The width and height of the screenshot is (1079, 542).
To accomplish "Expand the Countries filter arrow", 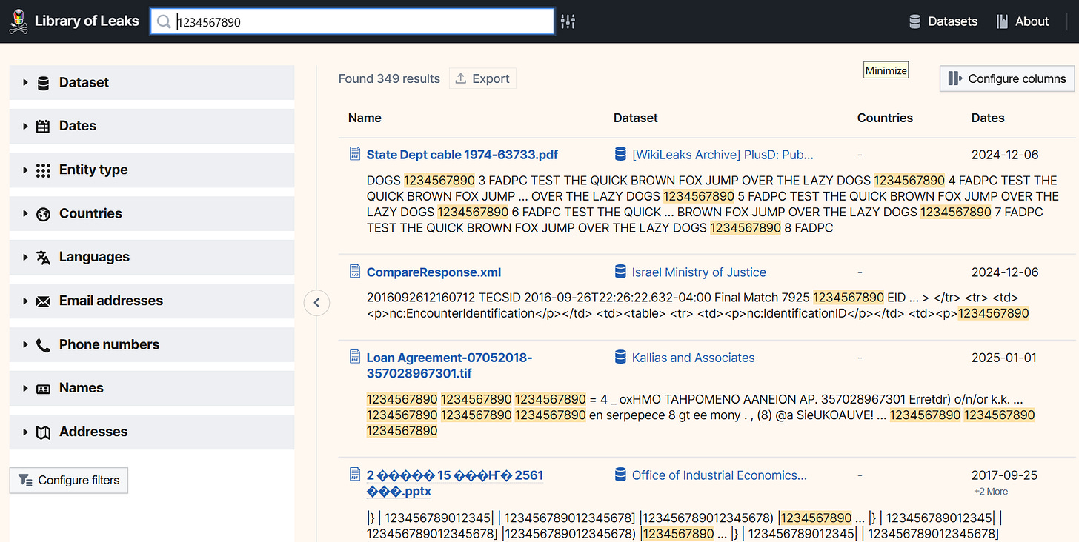I will [25, 214].
